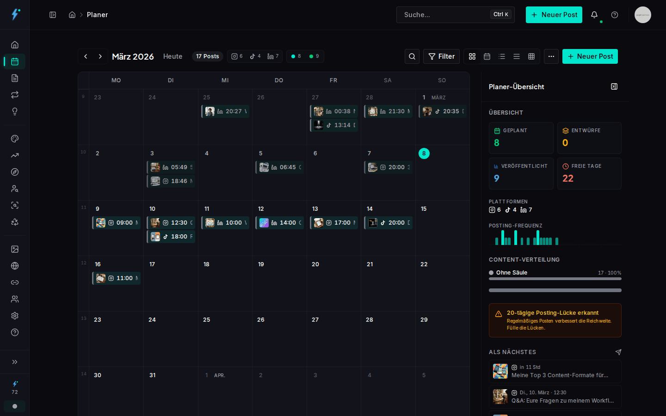Collapse the Planer-Übersicht panel
Image resolution: width=666 pixels, height=416 pixels.
[614, 86]
